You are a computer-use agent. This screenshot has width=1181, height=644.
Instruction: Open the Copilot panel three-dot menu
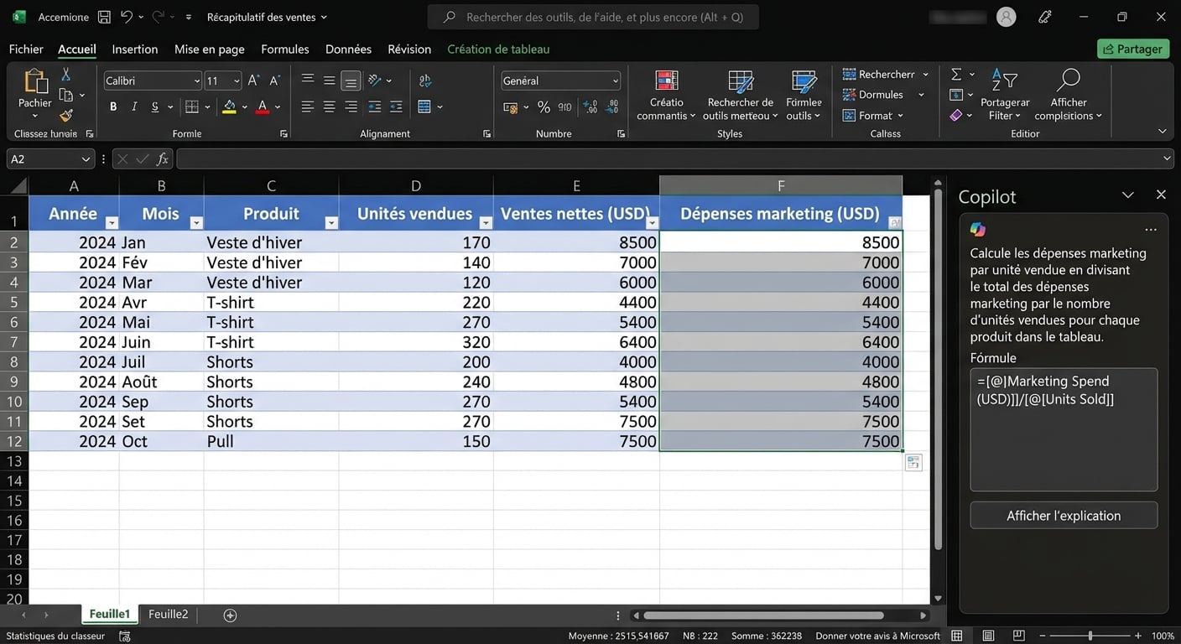pos(1150,230)
